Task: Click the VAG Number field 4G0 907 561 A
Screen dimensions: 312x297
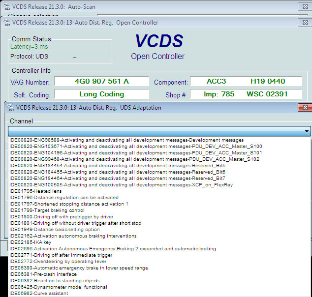Action: (x=102, y=81)
